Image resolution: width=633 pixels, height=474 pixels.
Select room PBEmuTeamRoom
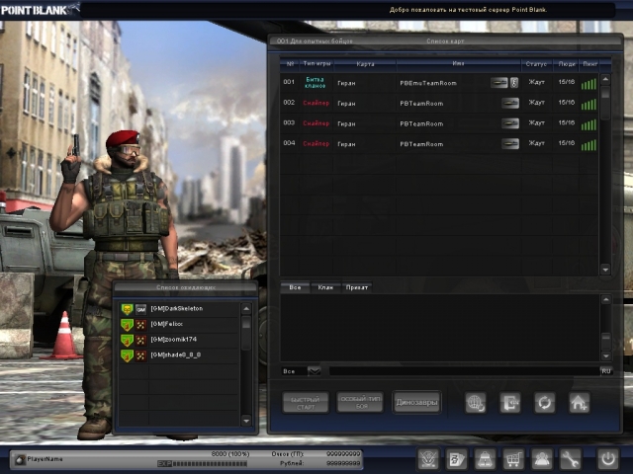click(x=428, y=83)
